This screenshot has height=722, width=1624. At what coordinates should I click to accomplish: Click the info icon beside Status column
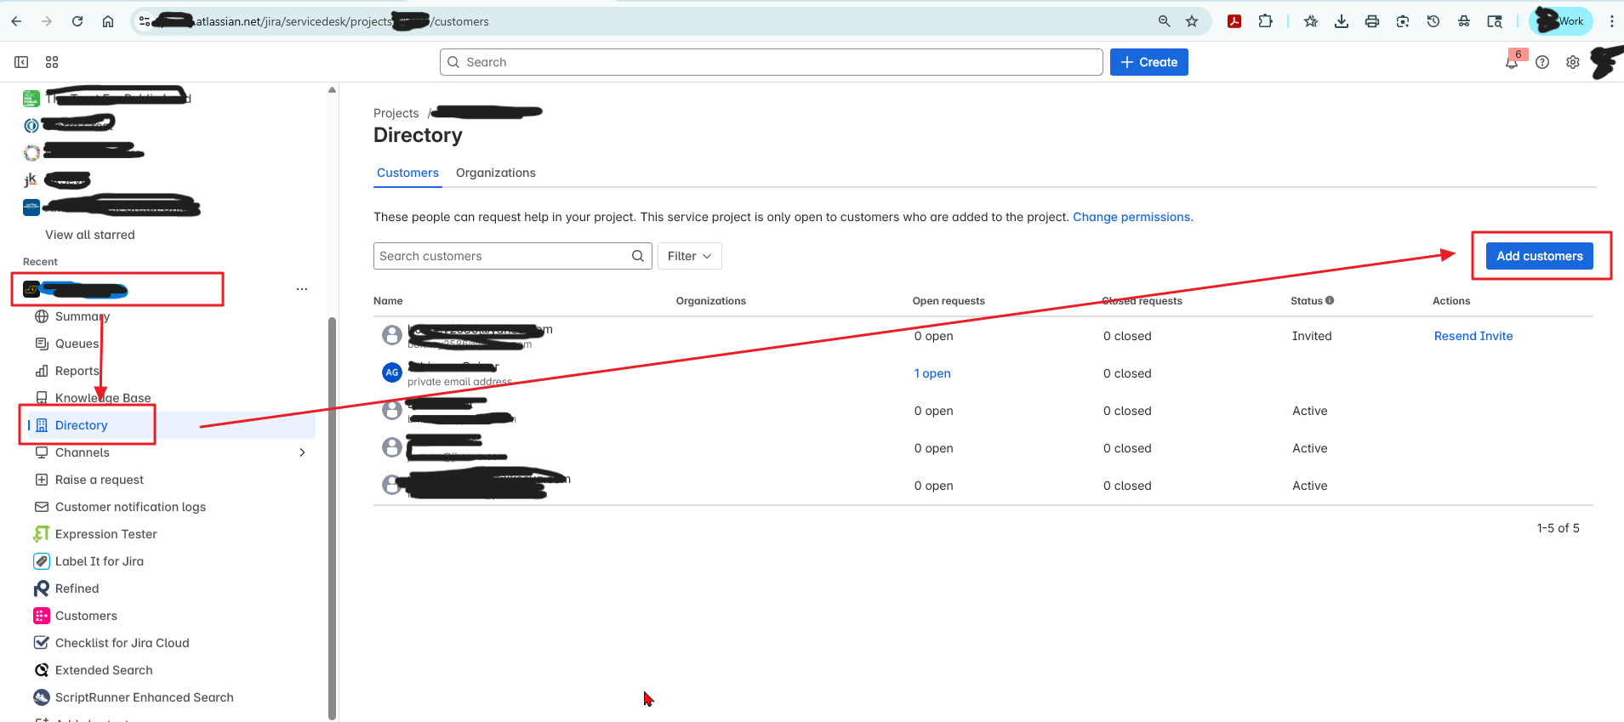[1330, 300]
